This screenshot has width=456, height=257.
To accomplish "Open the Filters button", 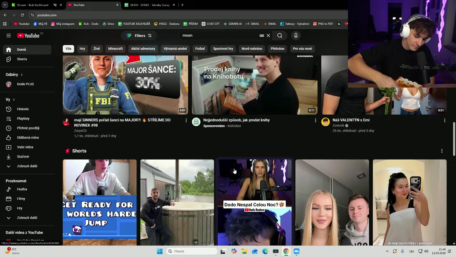I will tap(139, 35).
